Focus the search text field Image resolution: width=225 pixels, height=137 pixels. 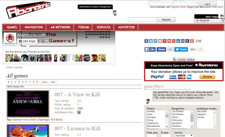tap(142, 19)
